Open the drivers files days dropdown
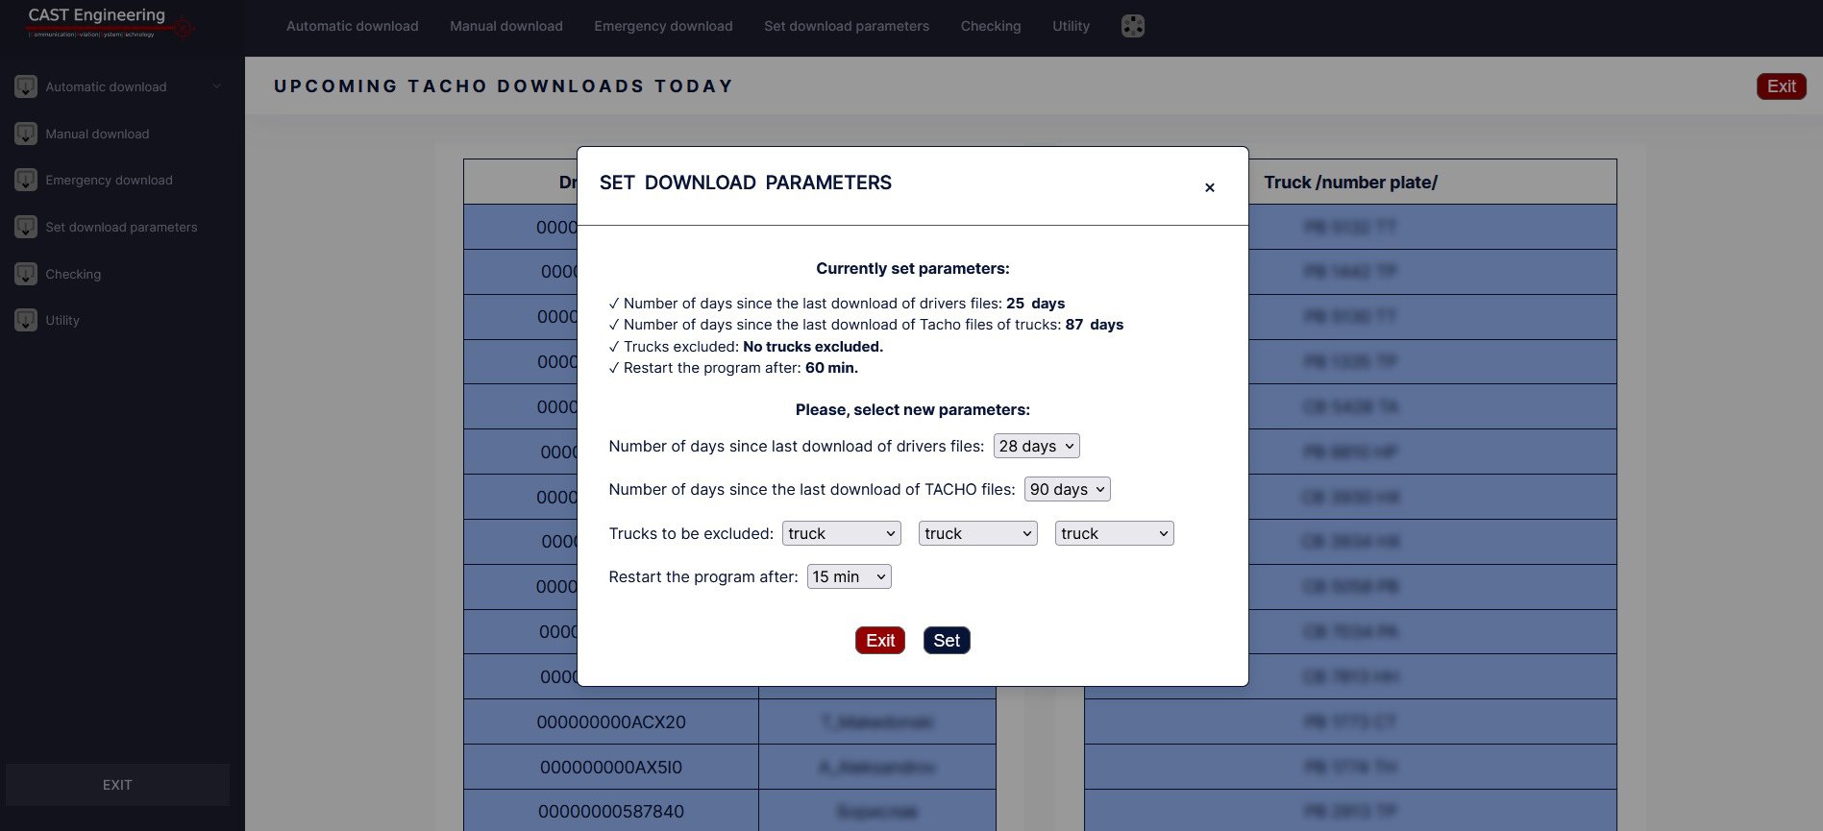Viewport: 1823px width, 831px height. [1036, 446]
